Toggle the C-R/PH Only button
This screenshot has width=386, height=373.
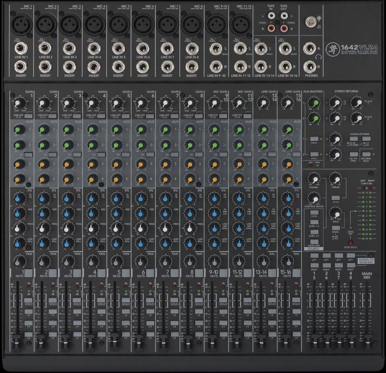pyautogui.click(x=354, y=154)
